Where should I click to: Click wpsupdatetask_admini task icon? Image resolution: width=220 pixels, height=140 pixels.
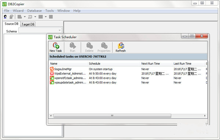pyautogui.click(x=52, y=82)
